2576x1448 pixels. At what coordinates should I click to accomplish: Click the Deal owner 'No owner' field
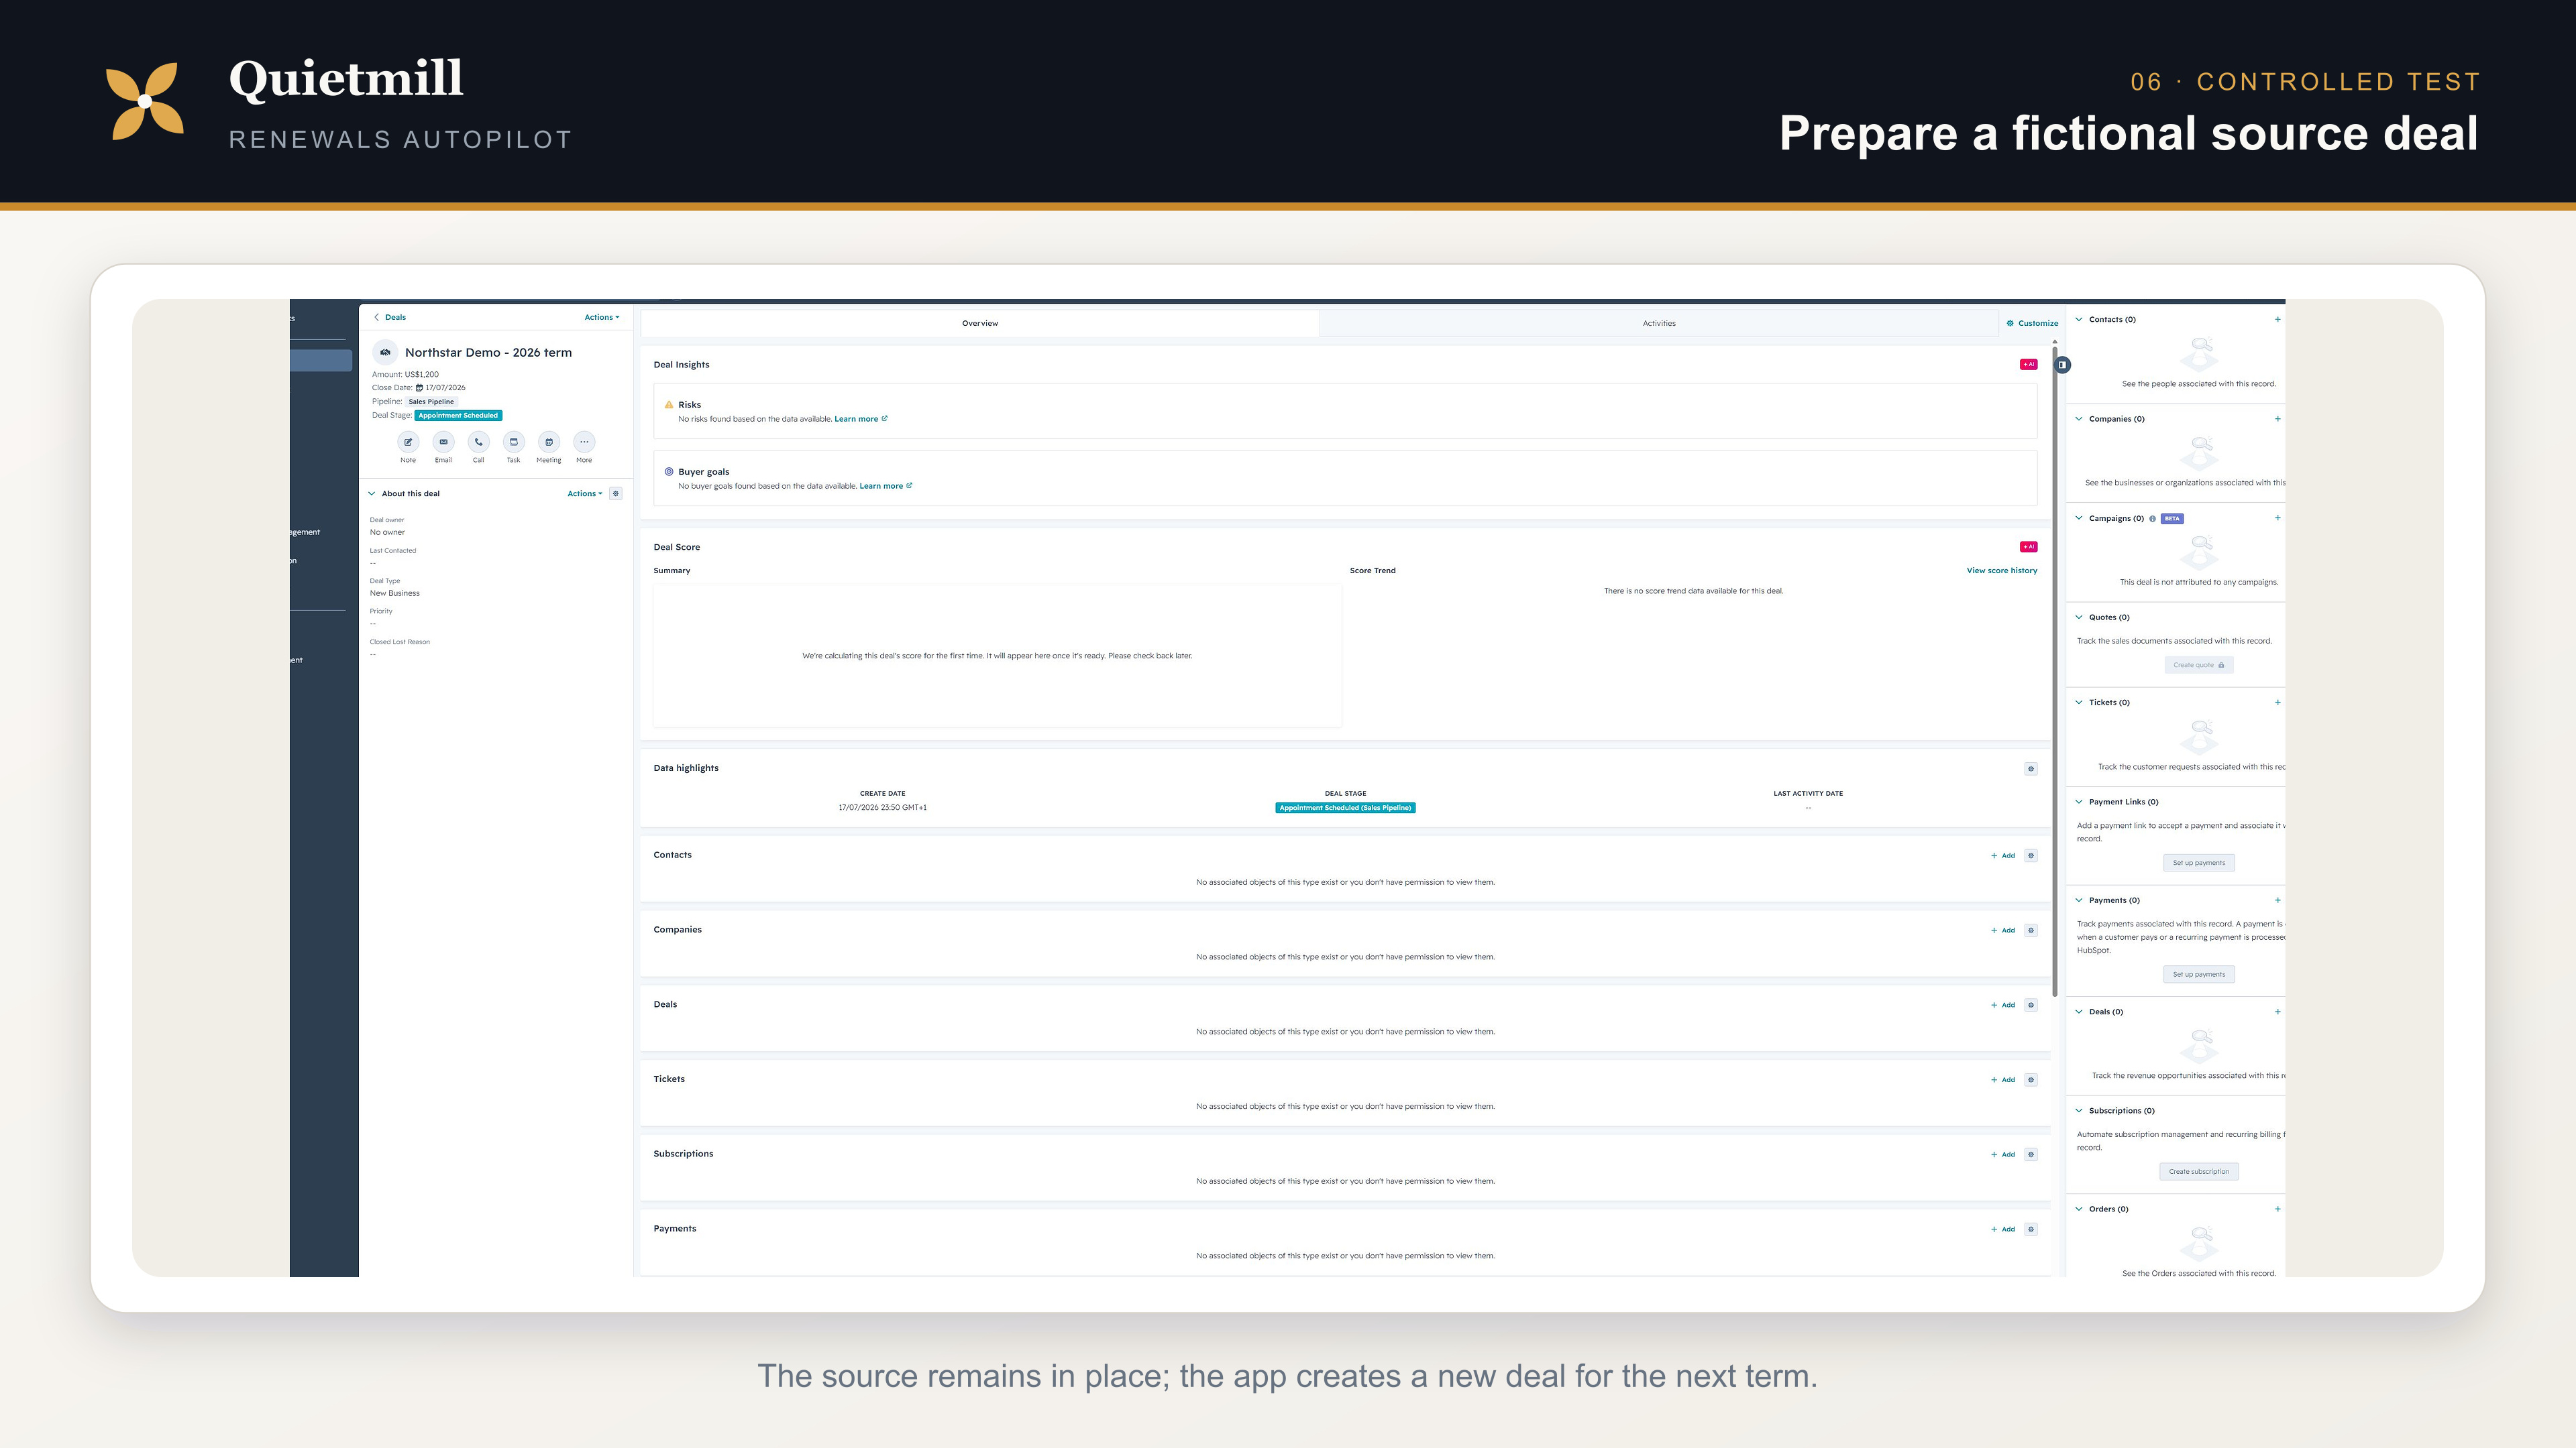coord(387,533)
